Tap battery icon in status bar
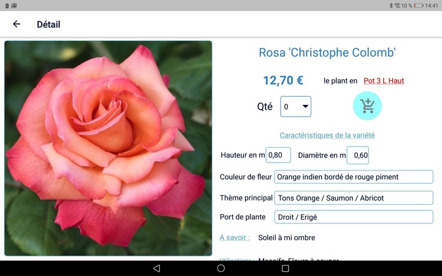Image resolution: width=442 pixels, height=276 pixels. click(x=419, y=6)
